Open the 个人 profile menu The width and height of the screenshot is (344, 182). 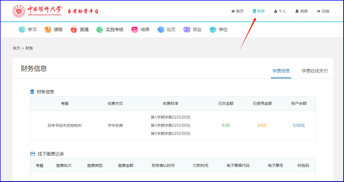point(280,11)
